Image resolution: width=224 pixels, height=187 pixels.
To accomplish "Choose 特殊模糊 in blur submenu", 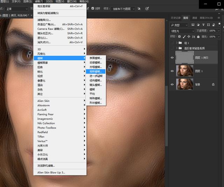I will tap(96, 98).
